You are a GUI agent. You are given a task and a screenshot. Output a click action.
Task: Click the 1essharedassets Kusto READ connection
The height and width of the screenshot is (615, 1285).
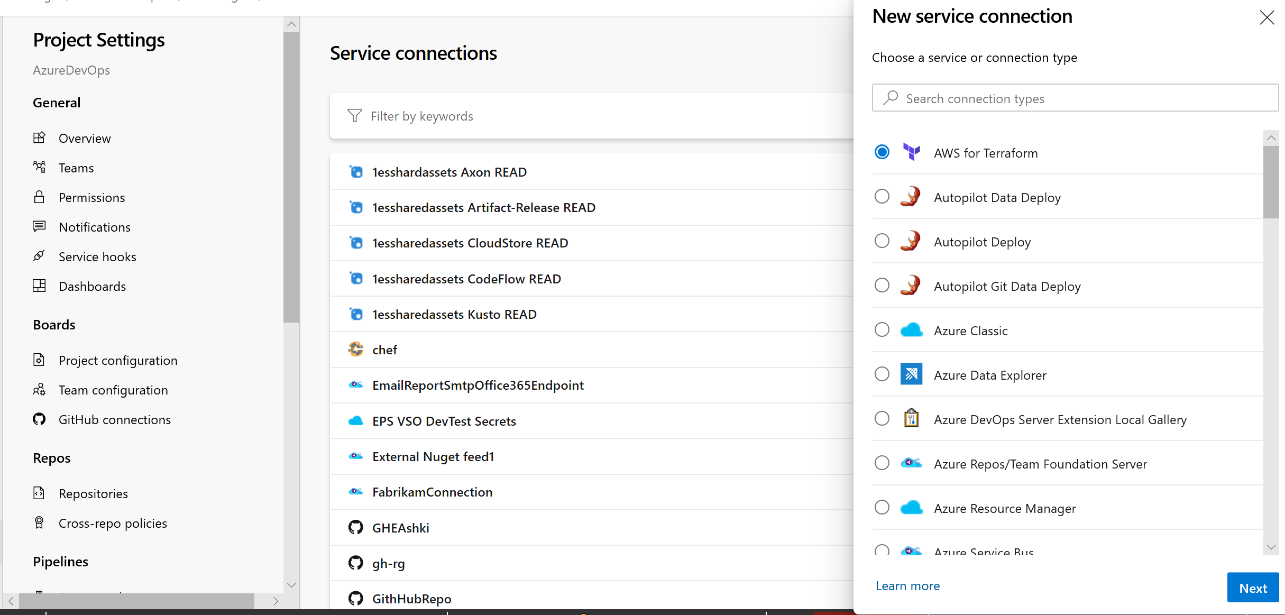(x=453, y=314)
